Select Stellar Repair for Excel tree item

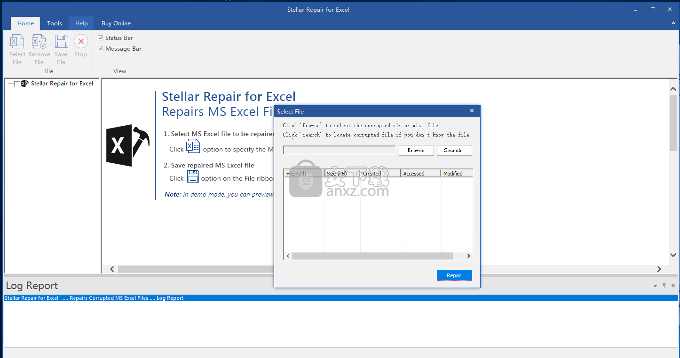62,84
